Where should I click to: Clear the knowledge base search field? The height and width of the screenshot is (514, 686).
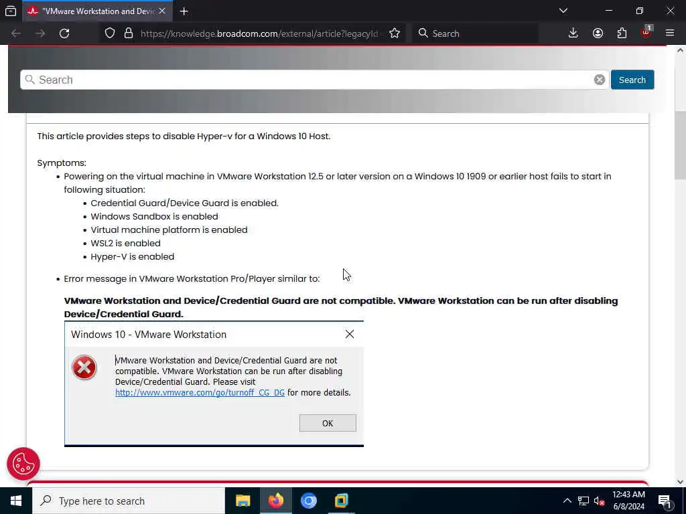600,80
